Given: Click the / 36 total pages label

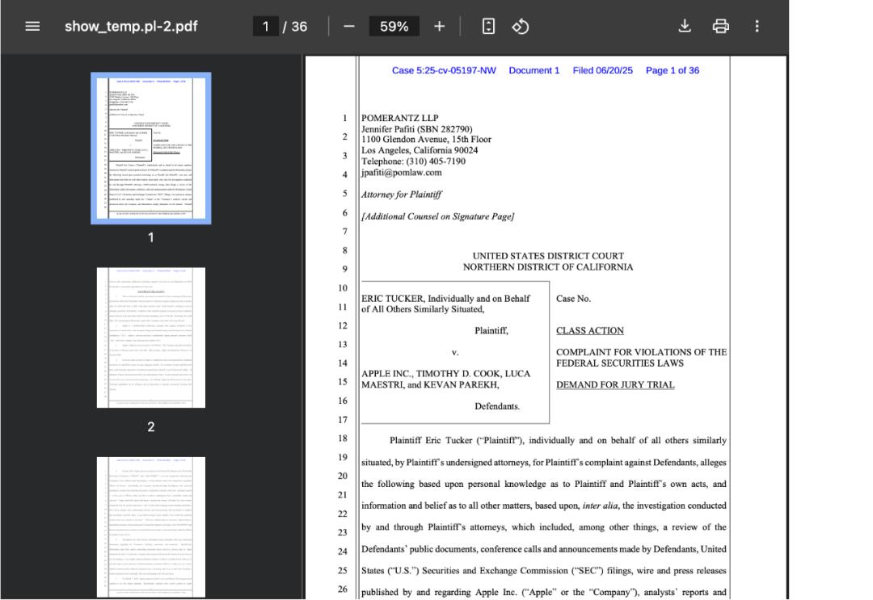Looking at the screenshot, I should coord(295,26).
